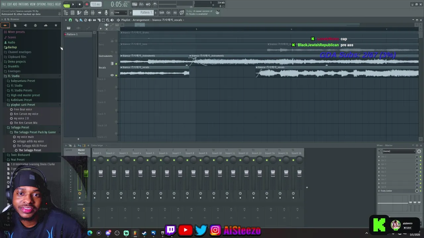Expand the Mixer presets folder
Viewport: 424px width, 238px height.
tap(16, 32)
